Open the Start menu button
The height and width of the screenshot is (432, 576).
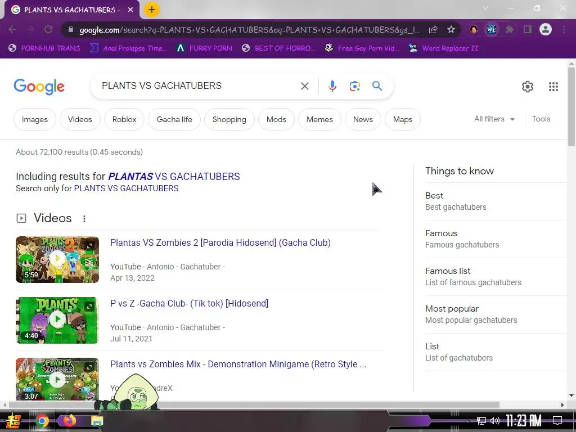pos(13,421)
